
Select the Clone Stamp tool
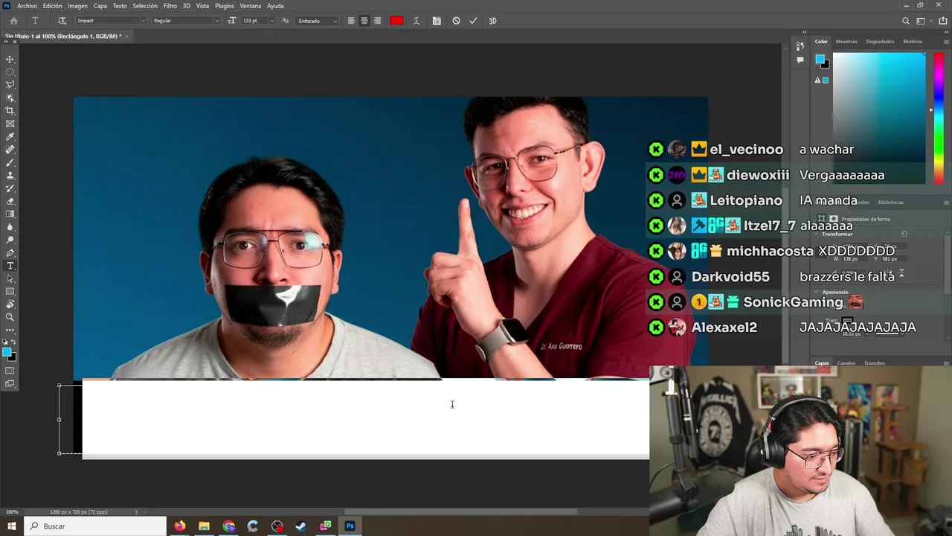(x=10, y=176)
